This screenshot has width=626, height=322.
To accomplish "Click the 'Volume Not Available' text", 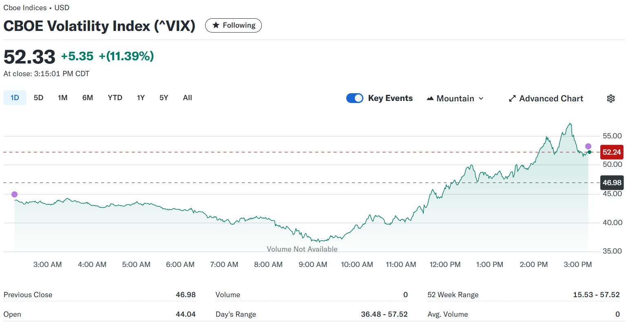I will (302, 249).
